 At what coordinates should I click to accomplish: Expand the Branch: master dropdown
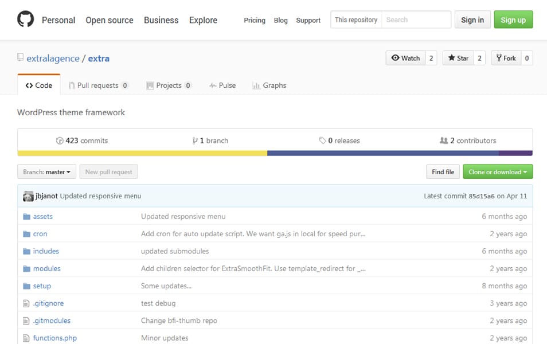tap(47, 171)
